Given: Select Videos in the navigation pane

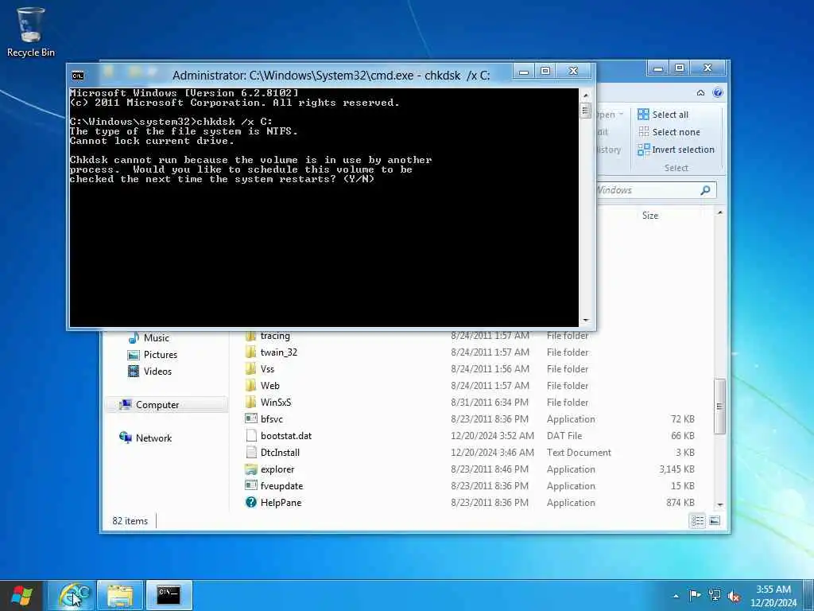Looking at the screenshot, I should pos(149,371).
